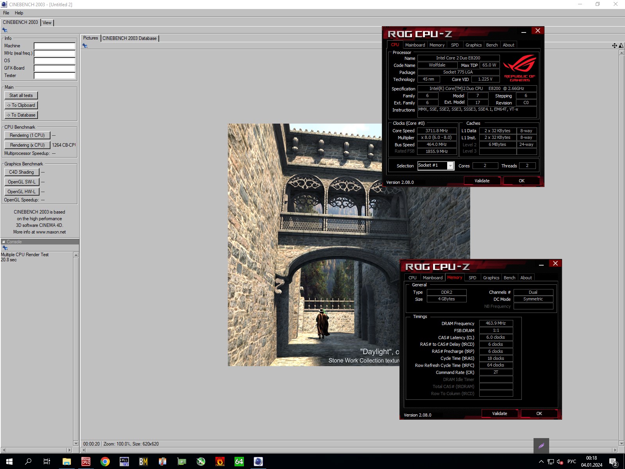Run the Rendering (x CPU) benchmark
The height and width of the screenshot is (469, 625).
(27, 145)
